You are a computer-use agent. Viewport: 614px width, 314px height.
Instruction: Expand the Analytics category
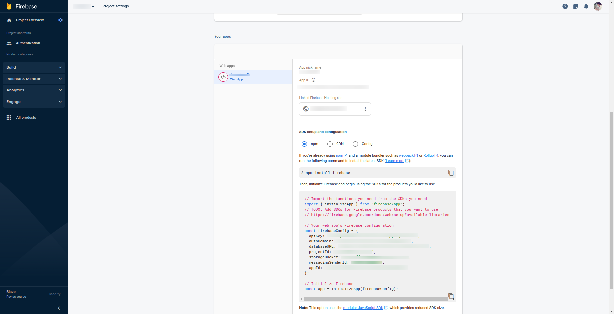click(x=34, y=90)
